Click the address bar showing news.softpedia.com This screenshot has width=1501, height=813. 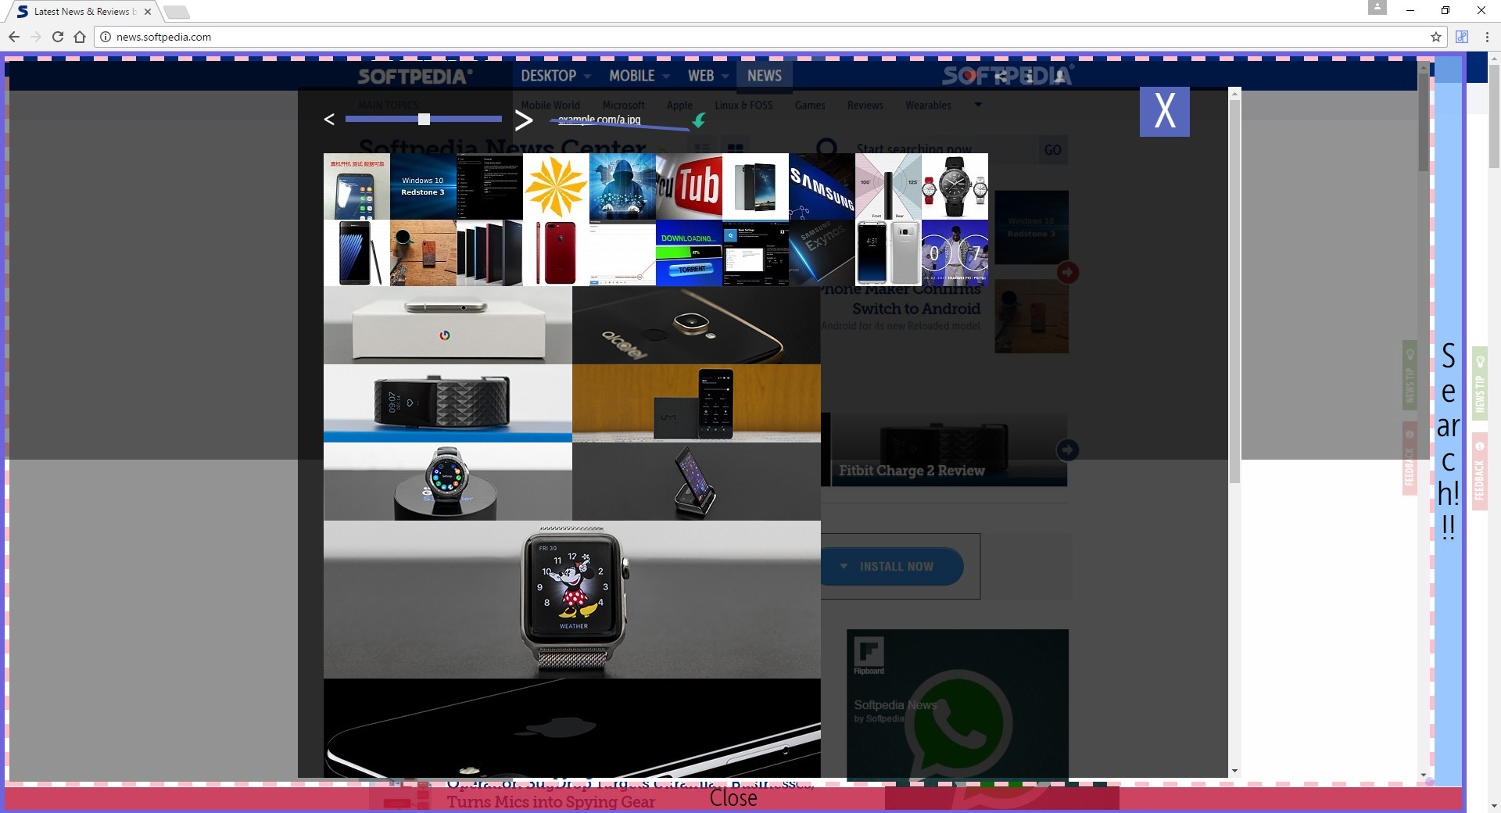[x=770, y=37]
